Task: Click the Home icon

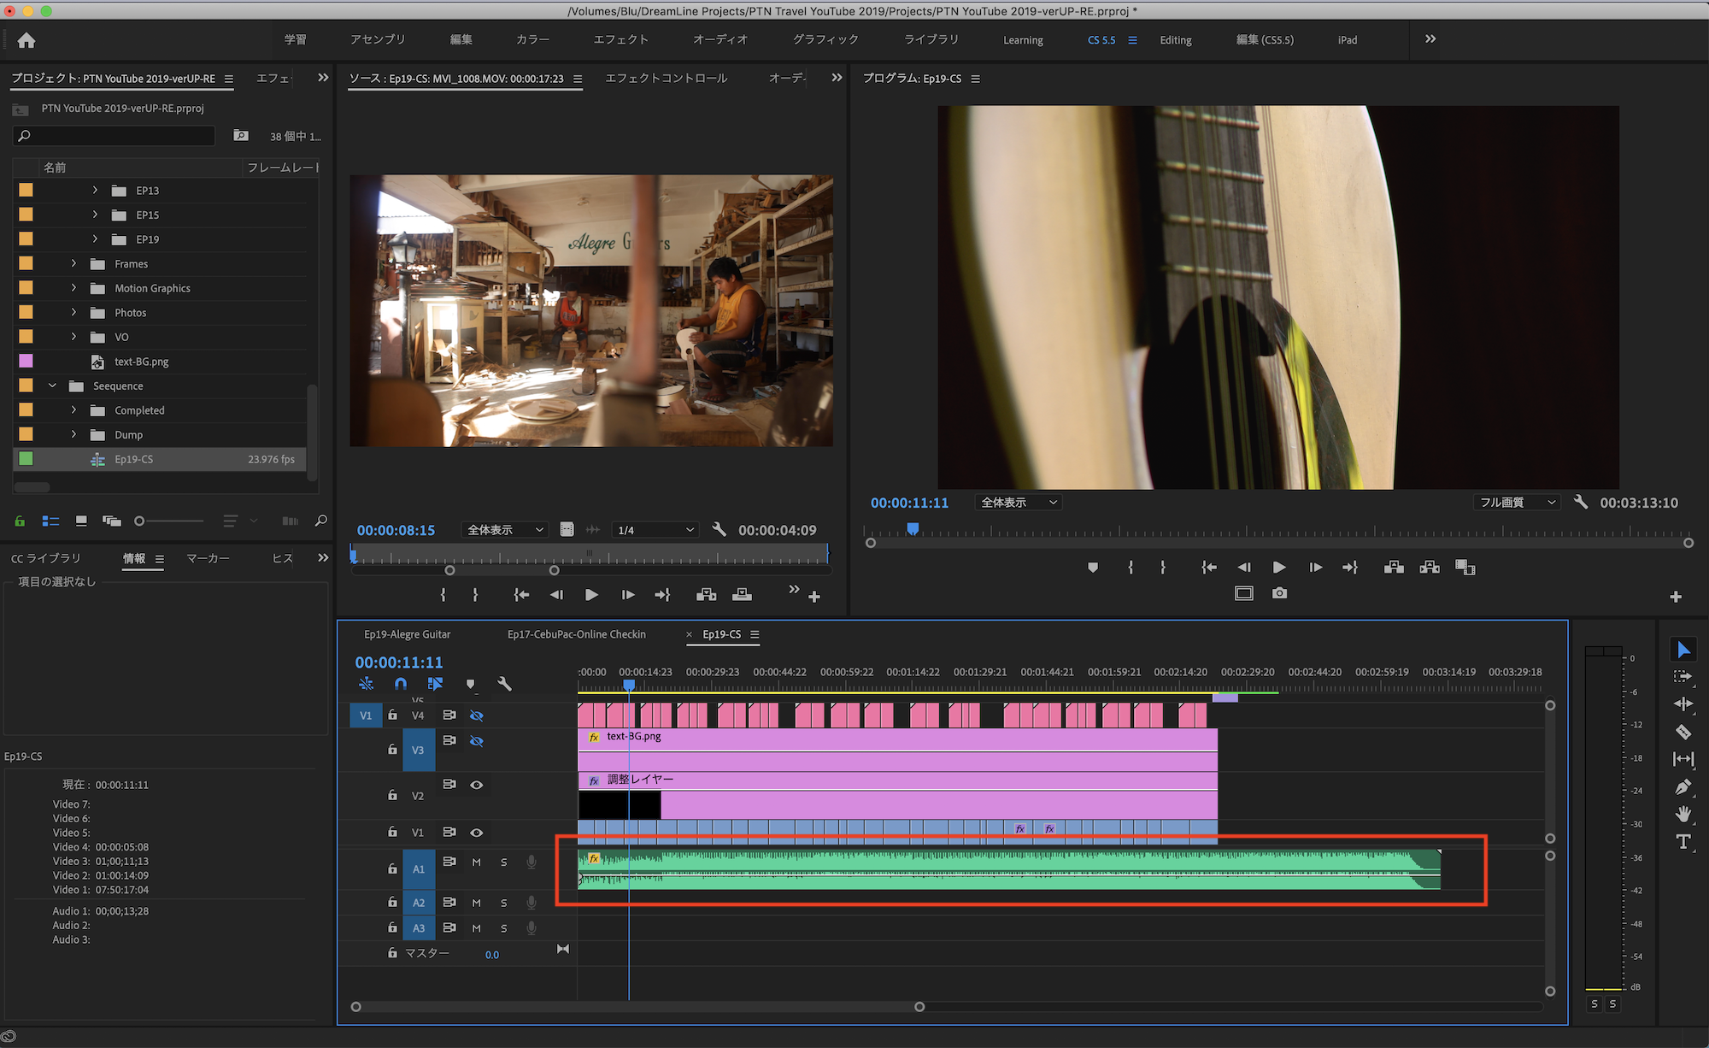Action: point(26,40)
